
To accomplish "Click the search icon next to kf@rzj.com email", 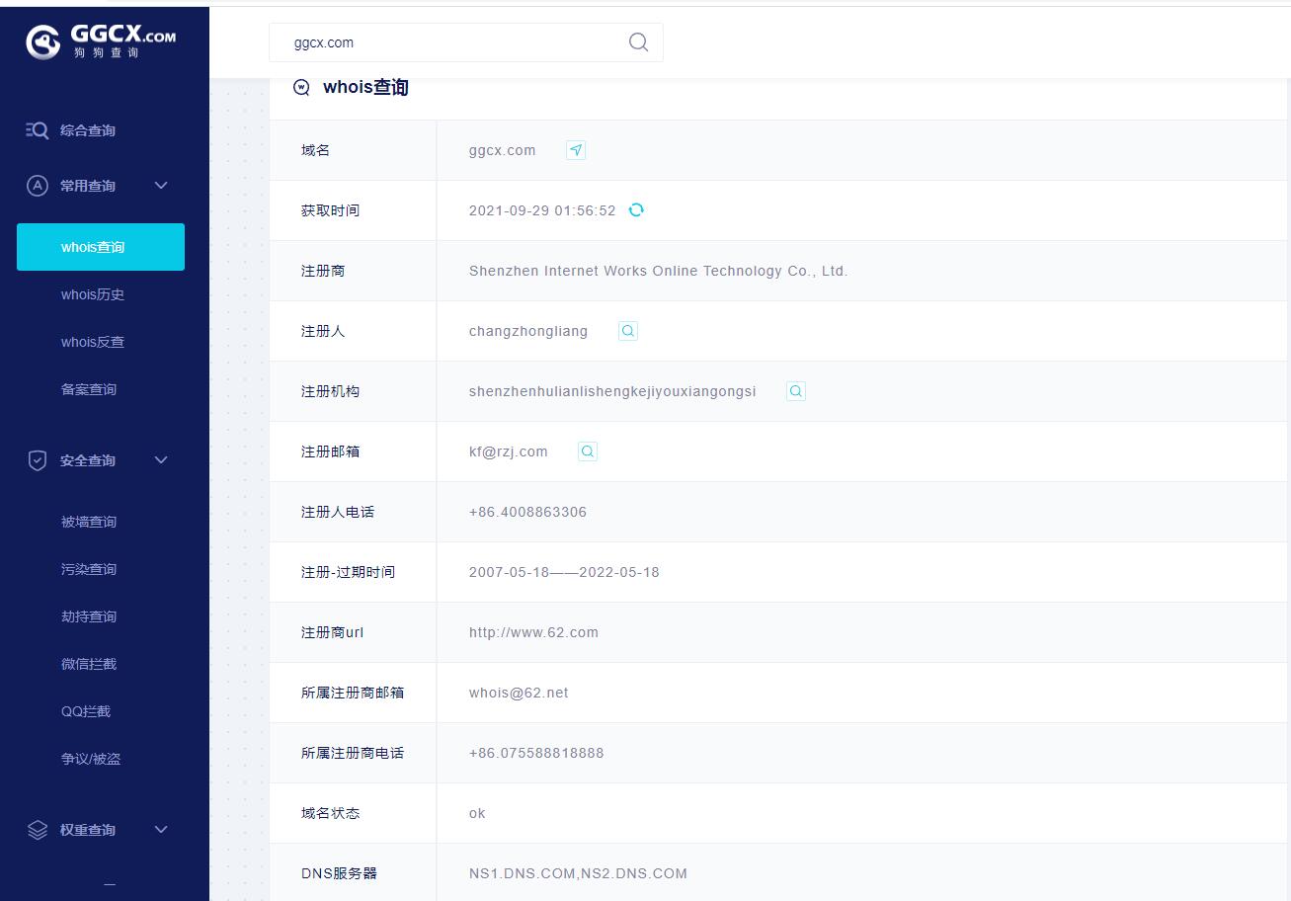I will pyautogui.click(x=587, y=450).
